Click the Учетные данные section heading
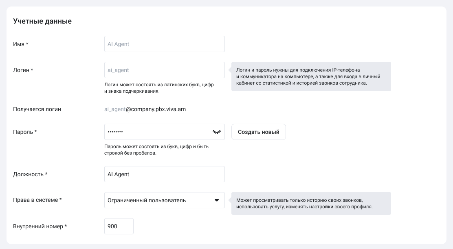453x249 pixels. (42, 21)
